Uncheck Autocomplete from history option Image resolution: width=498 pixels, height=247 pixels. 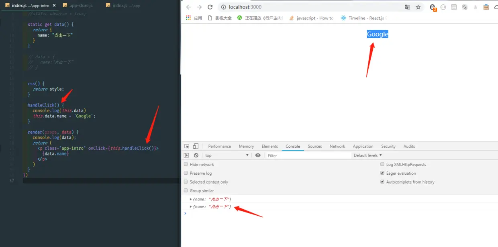tap(382, 182)
